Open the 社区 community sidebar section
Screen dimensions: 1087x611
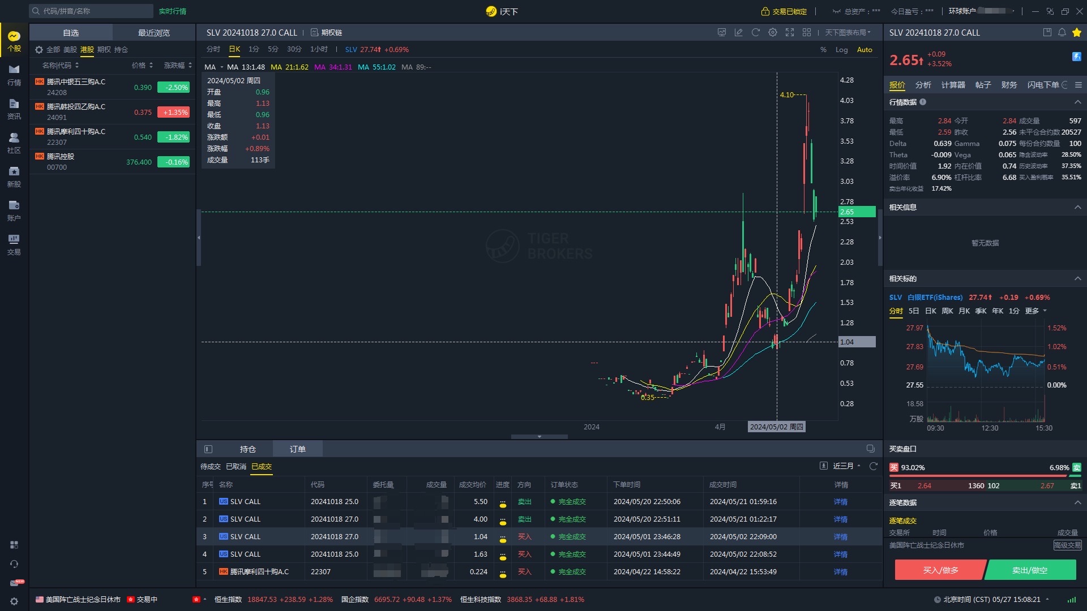click(x=14, y=143)
